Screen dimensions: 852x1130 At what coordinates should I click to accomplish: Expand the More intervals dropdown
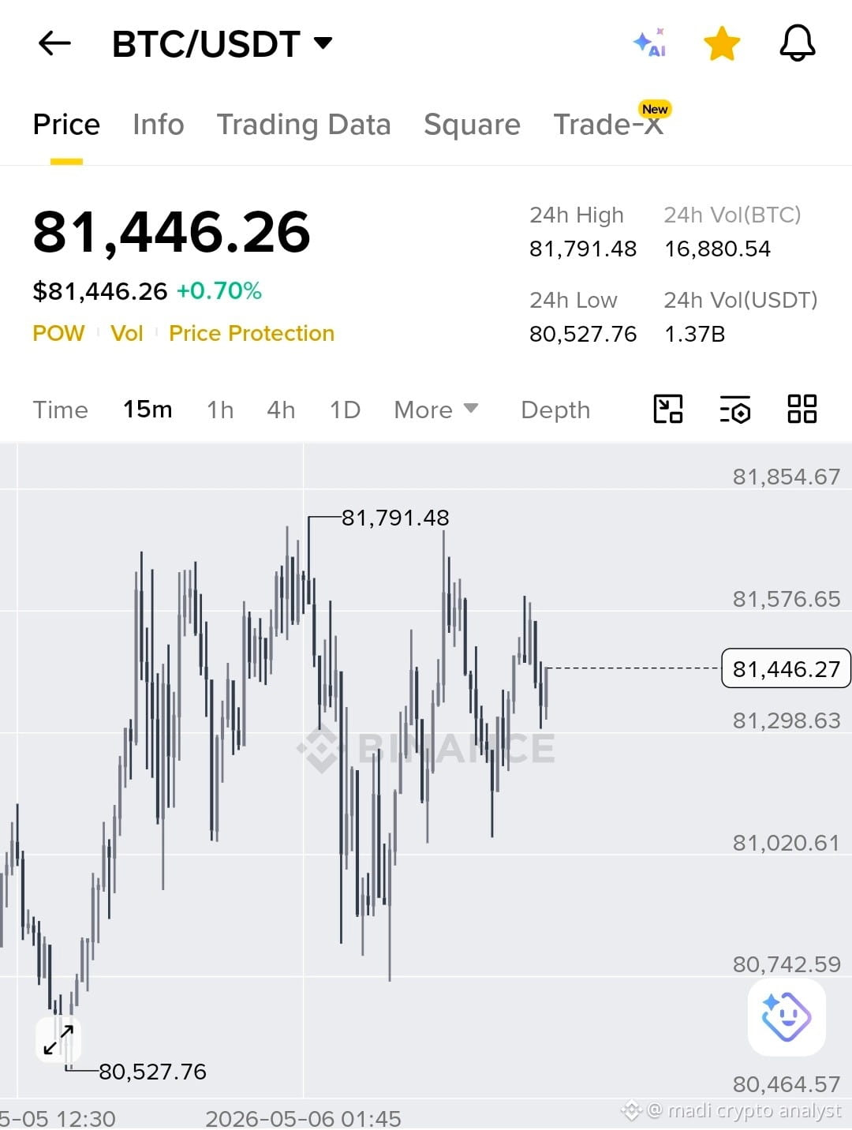(436, 410)
